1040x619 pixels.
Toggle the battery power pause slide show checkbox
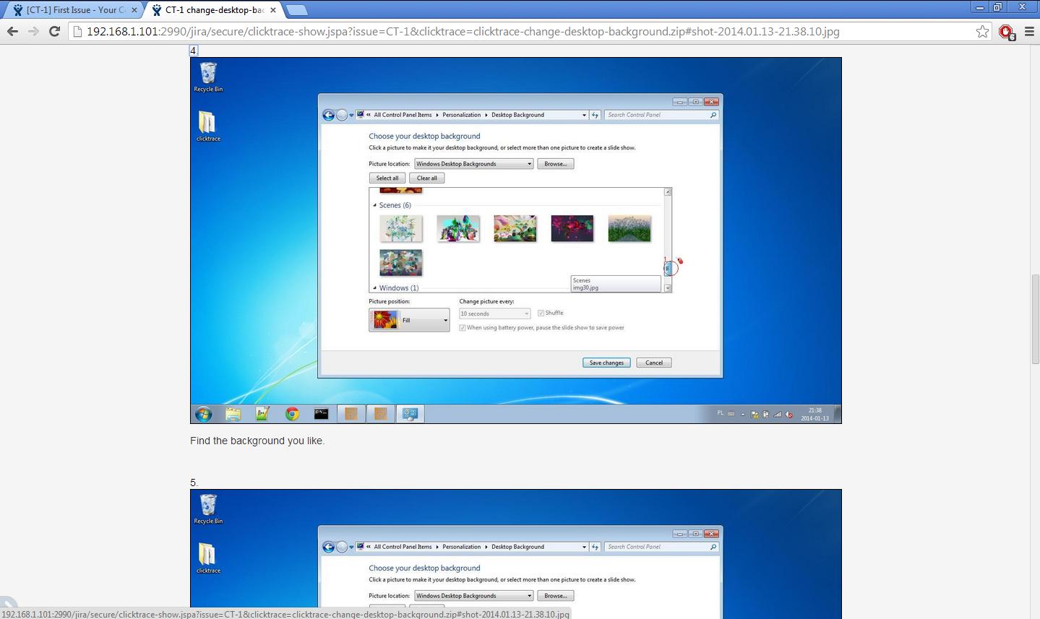(463, 328)
